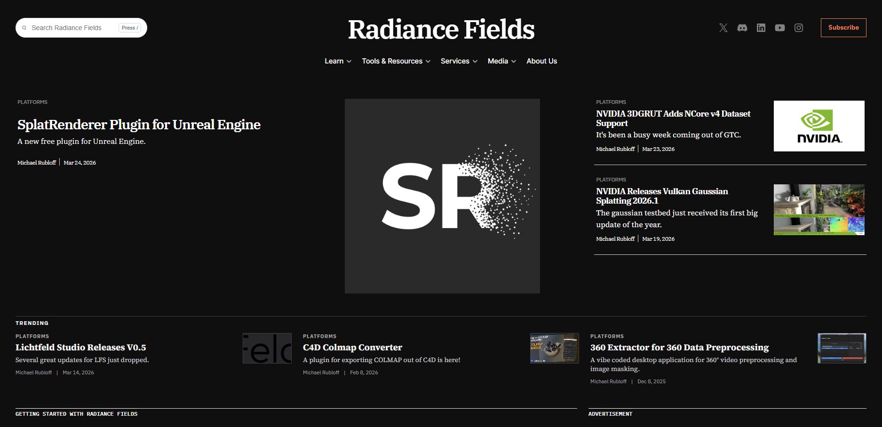Screen dimensions: 882x427
Task: Click the Subscribe button
Action: 843,27
